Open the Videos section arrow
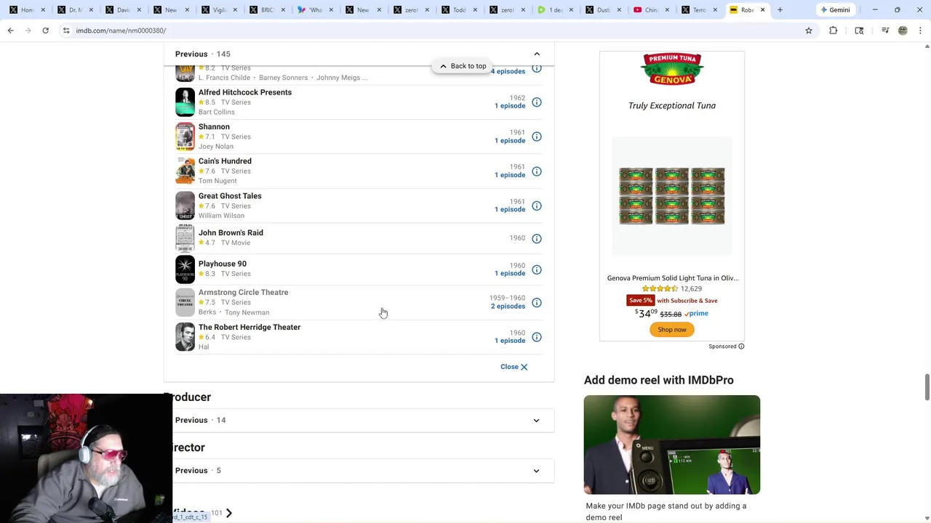 229,514
